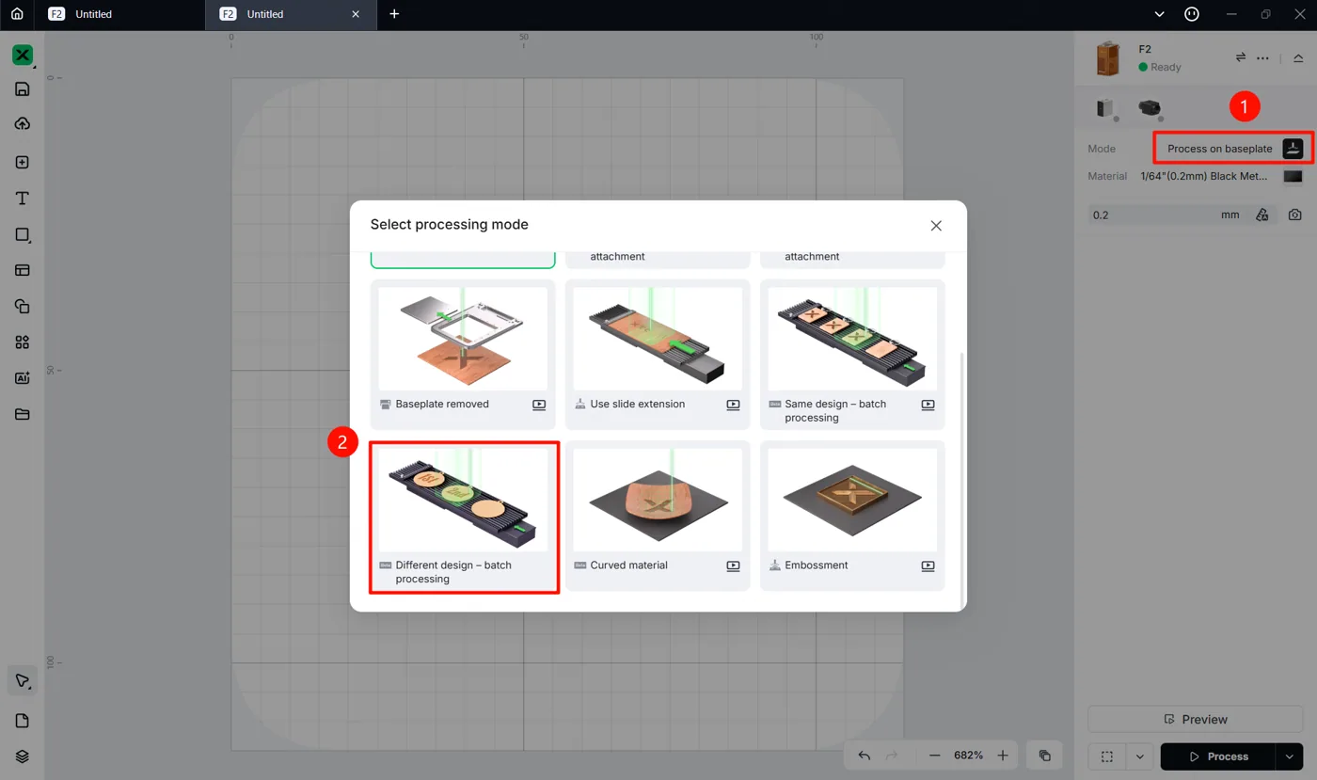1317x780 pixels.
Task: Open a new tab with plus button
Action: pos(394,14)
